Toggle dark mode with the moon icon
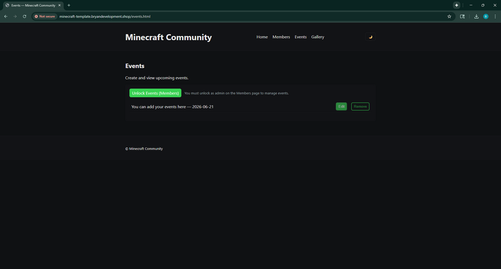This screenshot has width=501, height=269. coord(370,37)
